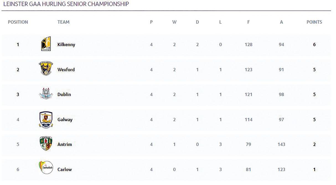Image resolution: width=336 pixels, height=185 pixels.
Task: Click the TEAM column header
Action: click(x=63, y=22)
